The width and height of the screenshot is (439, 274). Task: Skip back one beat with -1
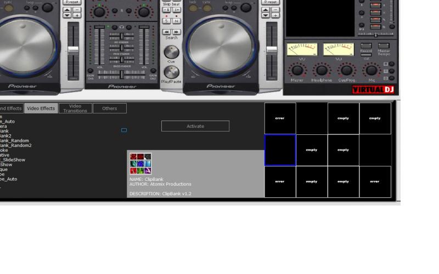click(166, 10)
